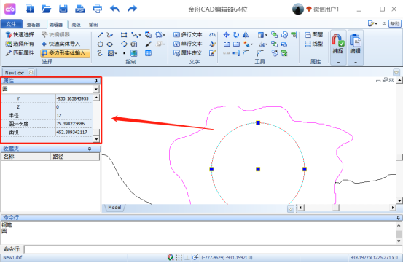Toggle grid dots icon in status bar

click(x=179, y=257)
